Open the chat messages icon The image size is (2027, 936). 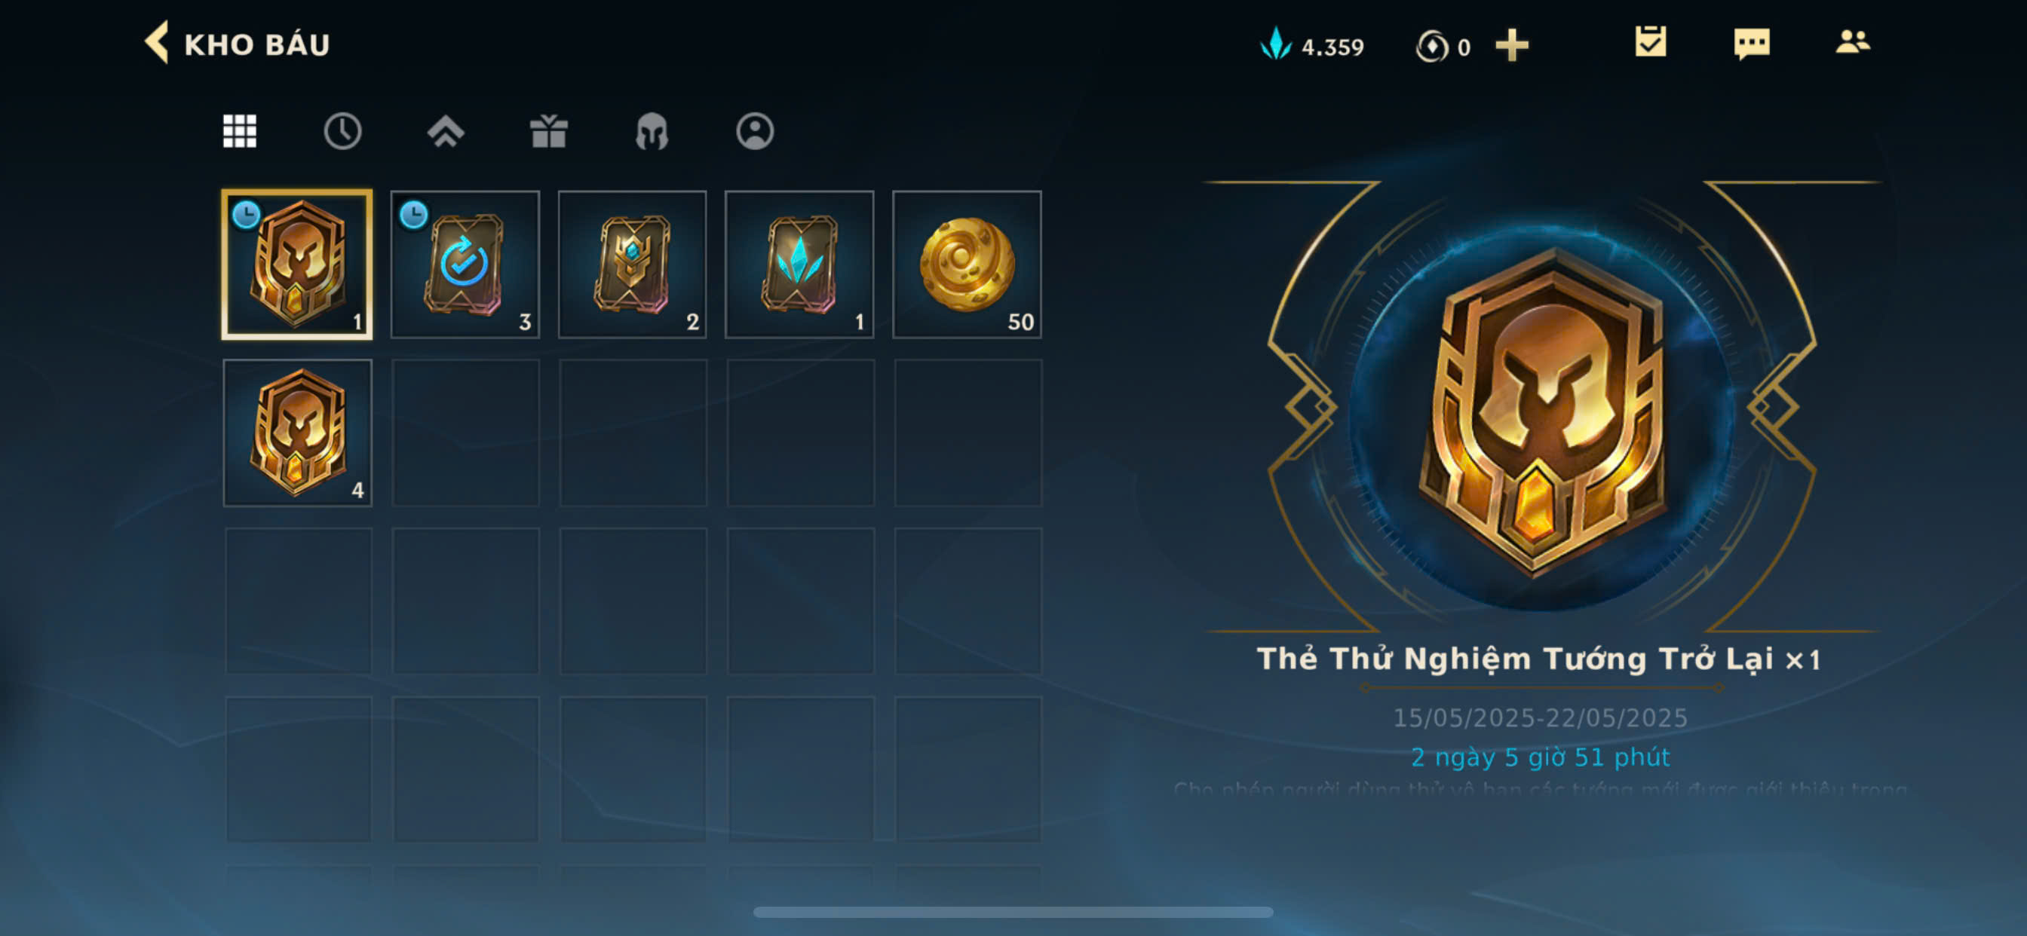pos(1752,43)
